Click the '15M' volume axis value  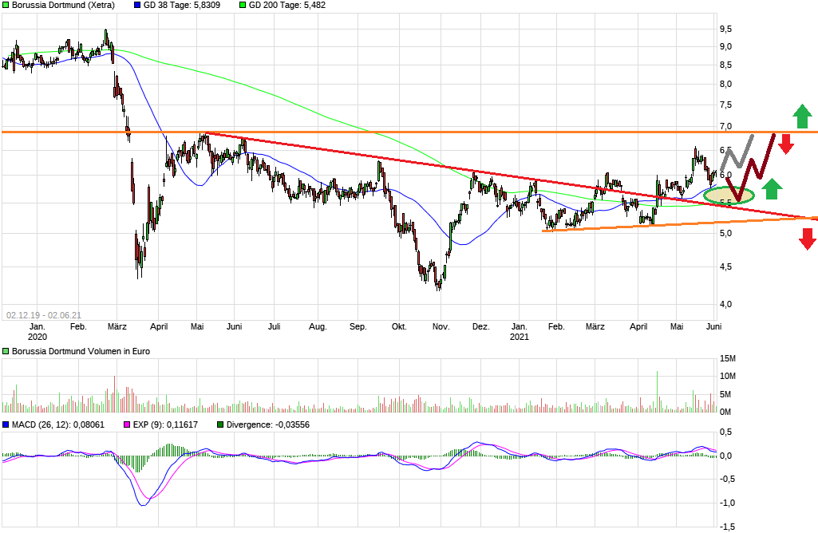coord(728,359)
